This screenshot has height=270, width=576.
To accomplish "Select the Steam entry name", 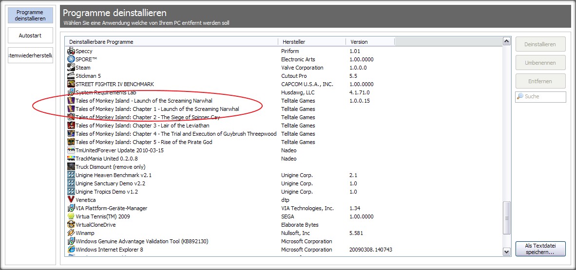I will point(83,68).
